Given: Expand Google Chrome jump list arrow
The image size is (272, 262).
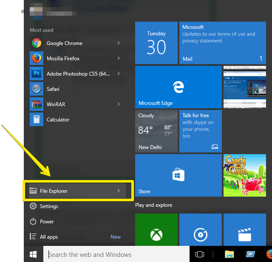Looking at the screenshot, I should click(119, 43).
